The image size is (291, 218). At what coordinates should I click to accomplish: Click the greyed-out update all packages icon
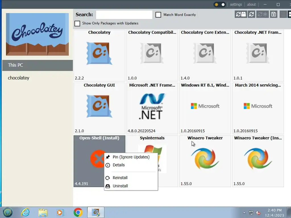(x=262, y=14)
